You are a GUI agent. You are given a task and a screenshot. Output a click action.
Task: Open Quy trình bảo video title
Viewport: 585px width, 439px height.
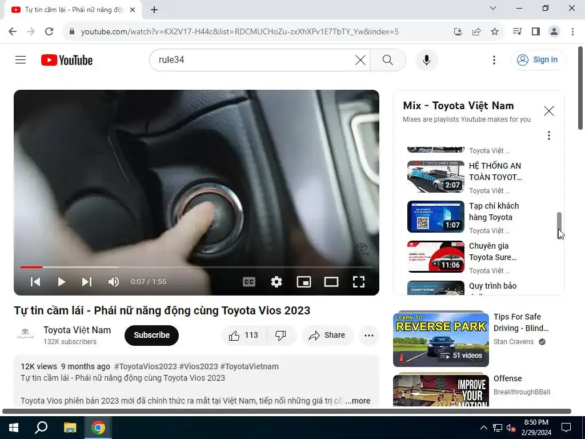[x=493, y=286]
